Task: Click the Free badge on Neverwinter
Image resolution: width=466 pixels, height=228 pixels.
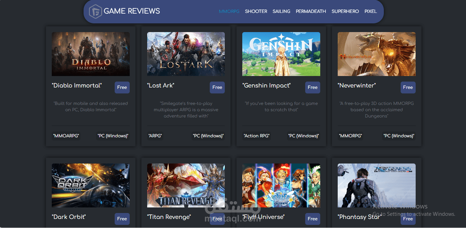Action: (408, 88)
